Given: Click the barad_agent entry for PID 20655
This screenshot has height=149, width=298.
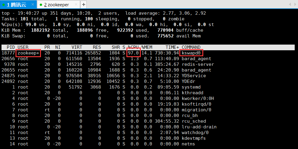Looking at the screenshot, I should pos(196,70).
